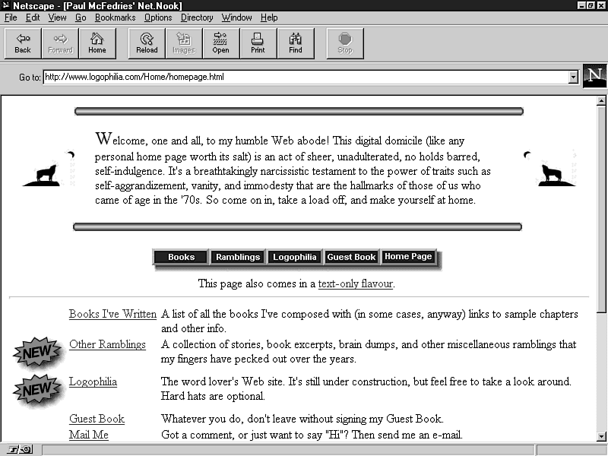The width and height of the screenshot is (608, 456).
Task: Click the Books navigation button
Action: pos(181,257)
